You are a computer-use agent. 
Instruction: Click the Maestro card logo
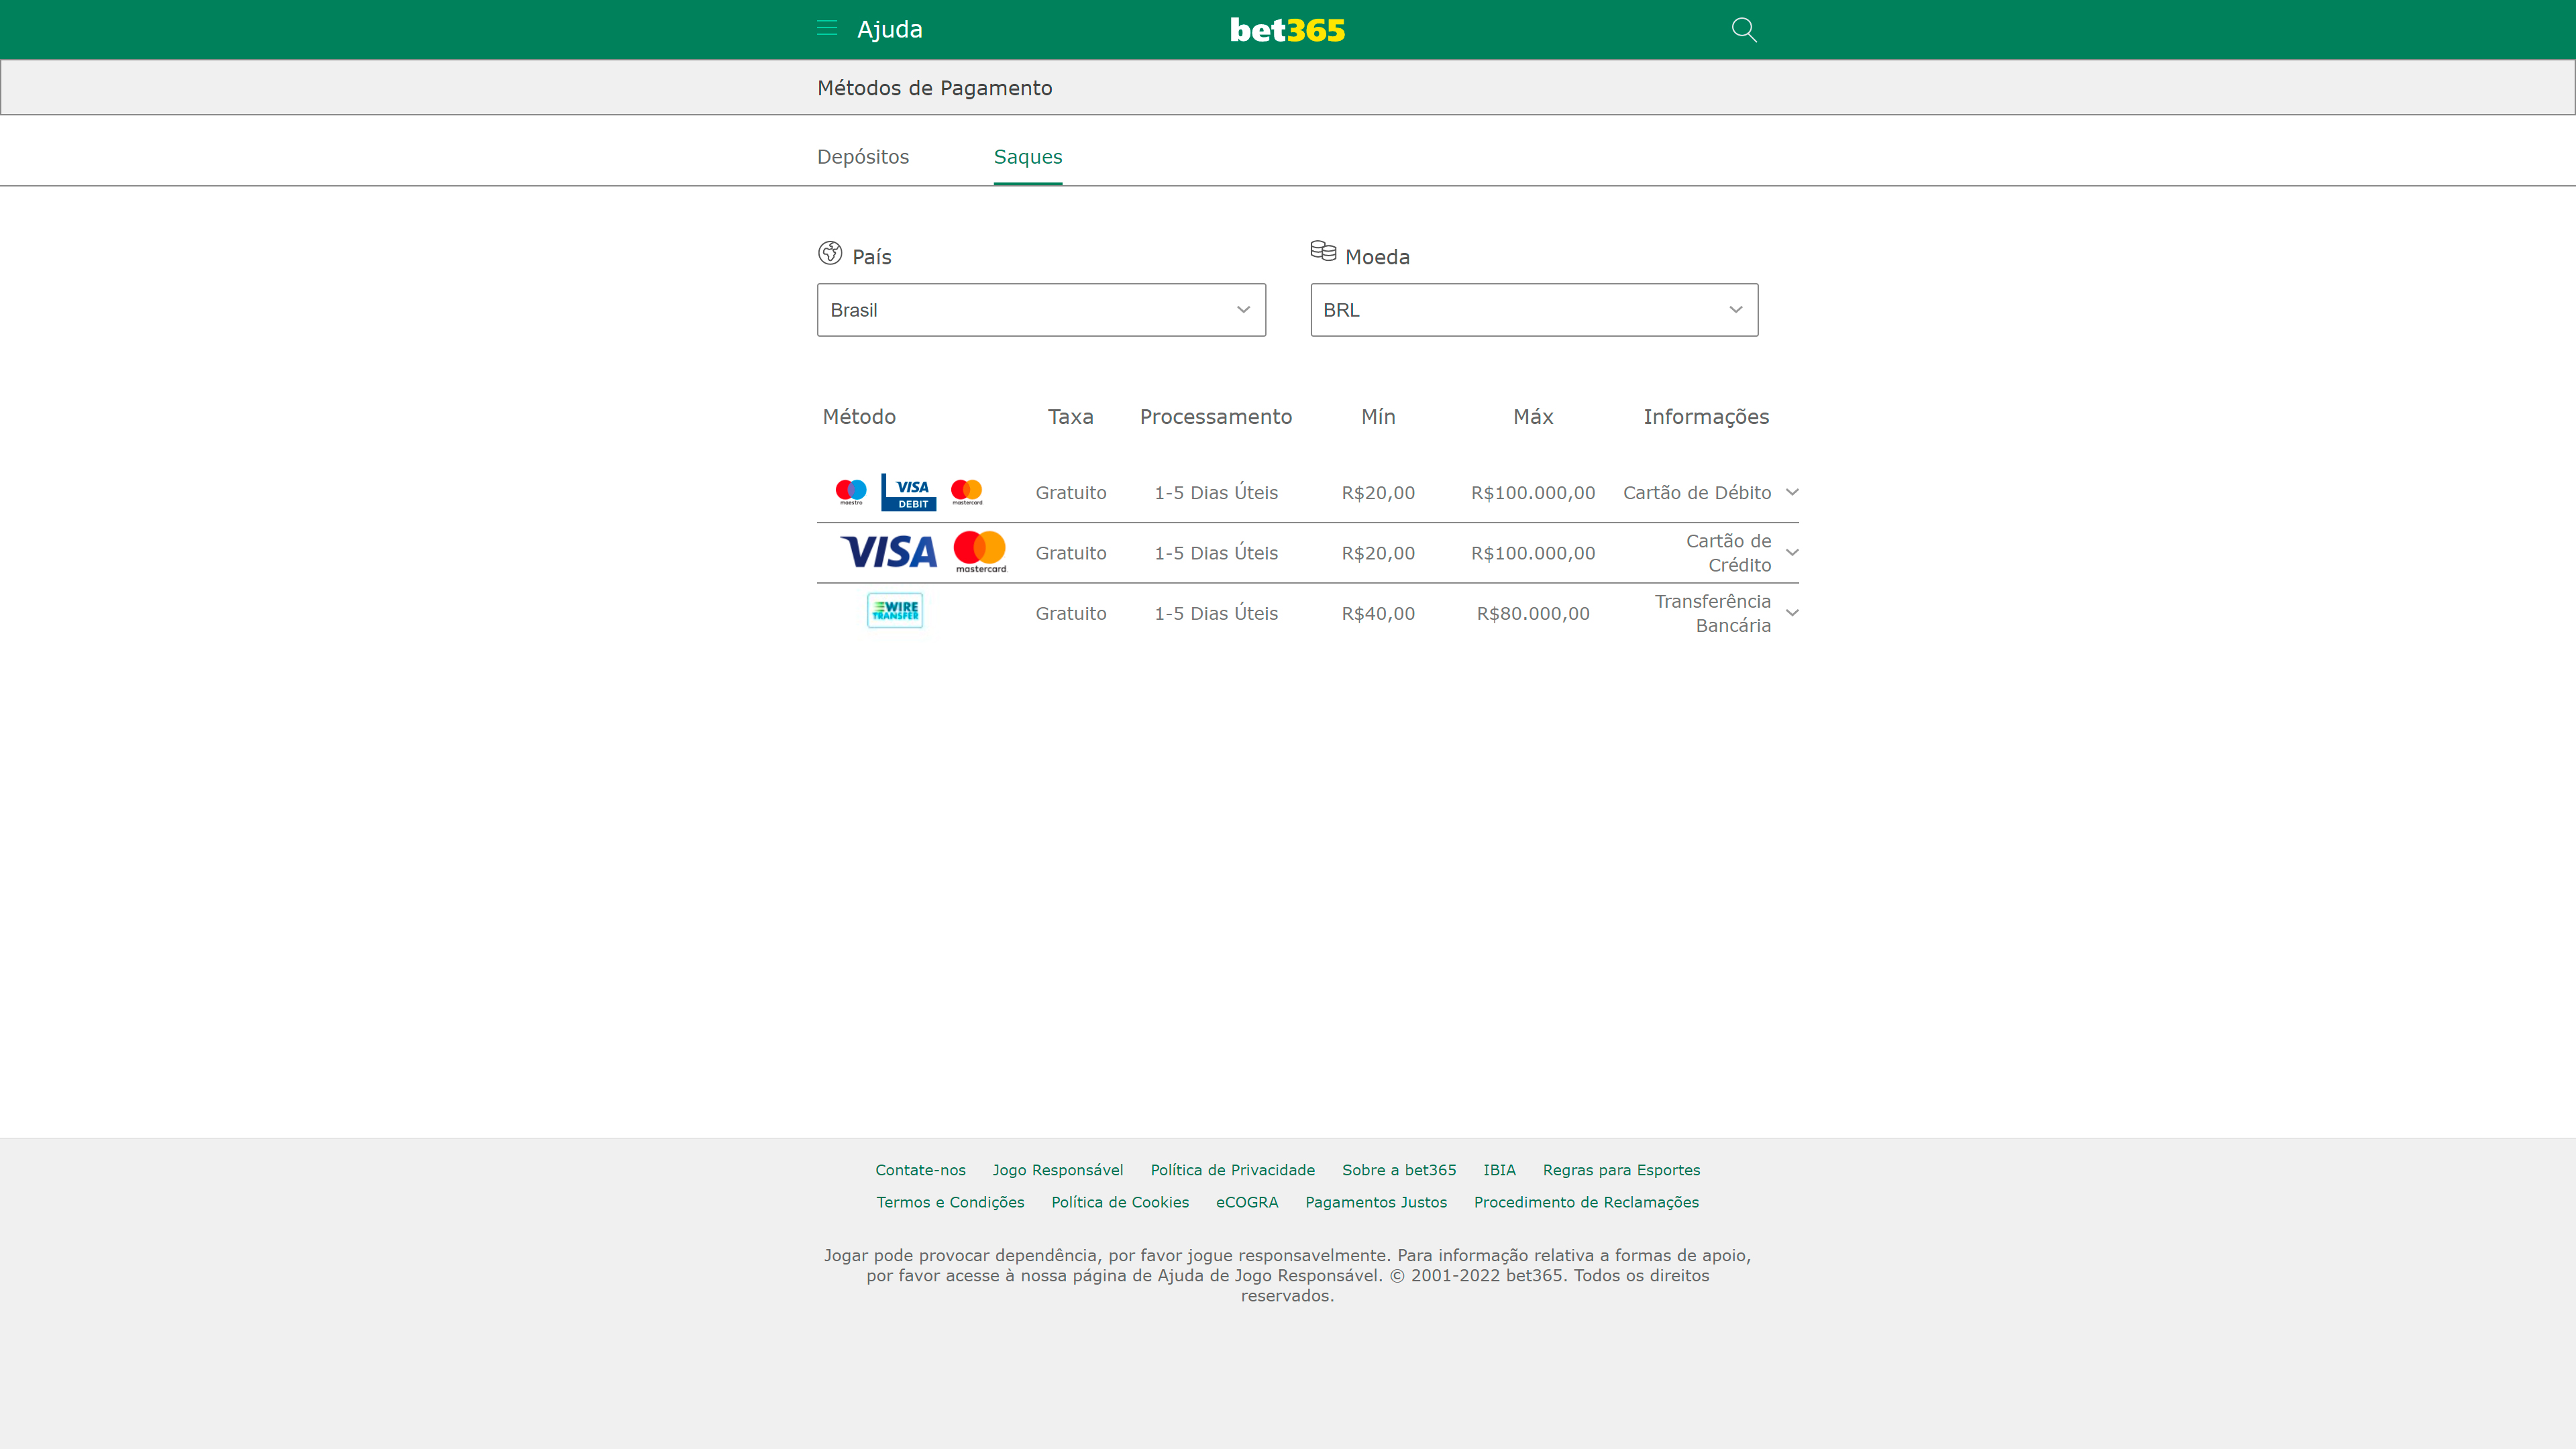[x=851, y=491]
